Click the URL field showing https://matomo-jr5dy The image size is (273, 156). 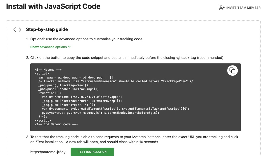pyautogui.click(x=47, y=152)
